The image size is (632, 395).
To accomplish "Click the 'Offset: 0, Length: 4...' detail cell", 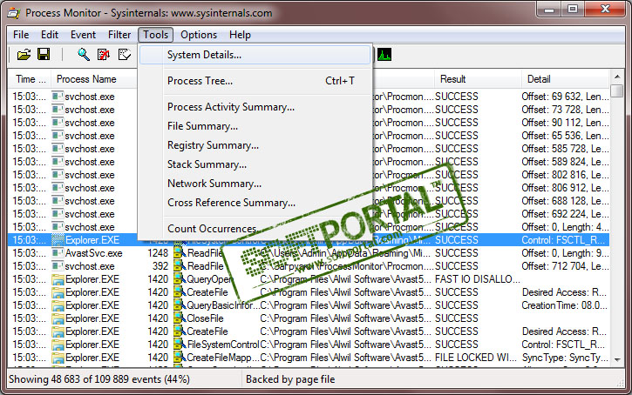I will coord(565,227).
